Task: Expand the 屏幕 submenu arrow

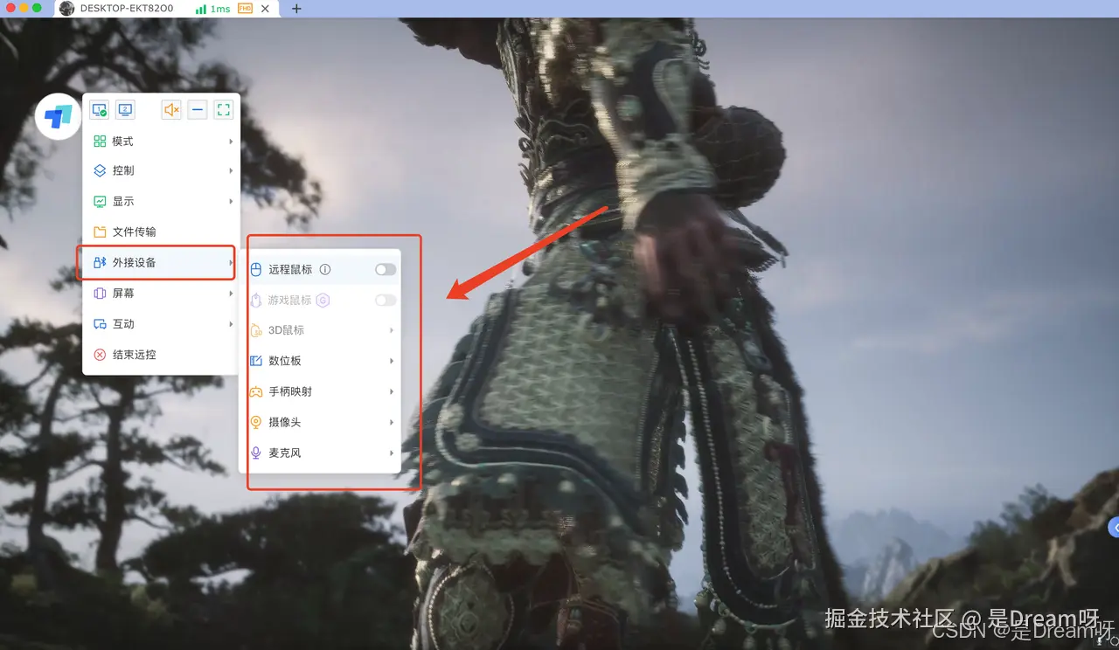Action: click(x=231, y=294)
